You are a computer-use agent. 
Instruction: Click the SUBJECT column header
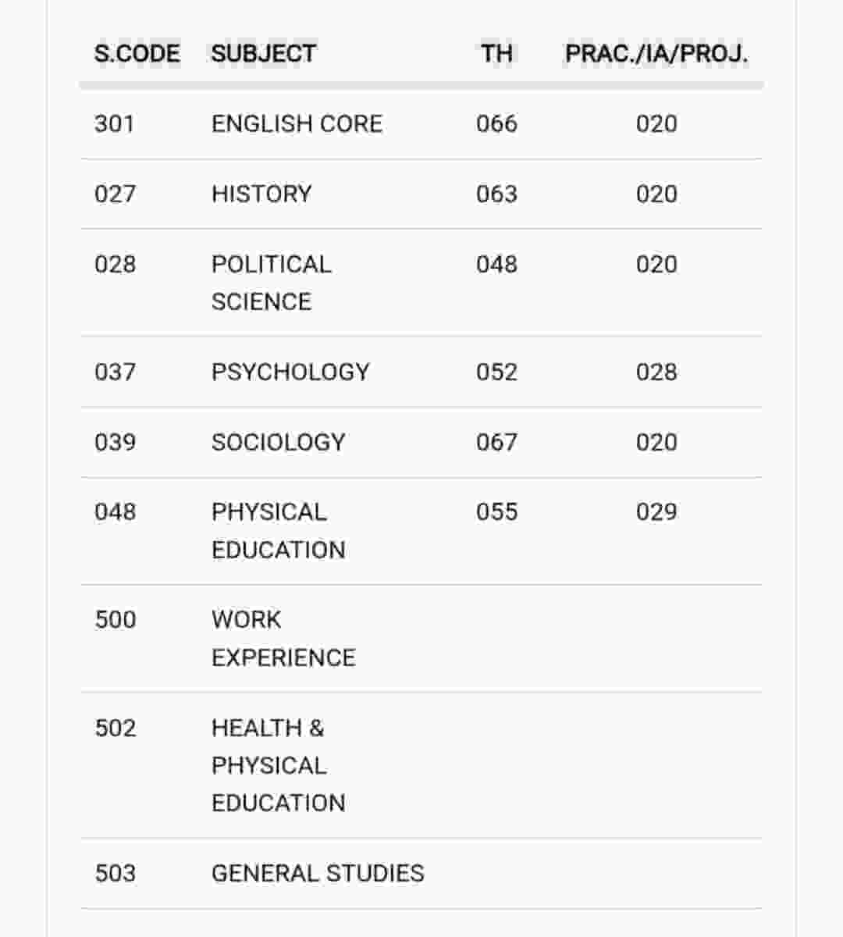point(264,54)
